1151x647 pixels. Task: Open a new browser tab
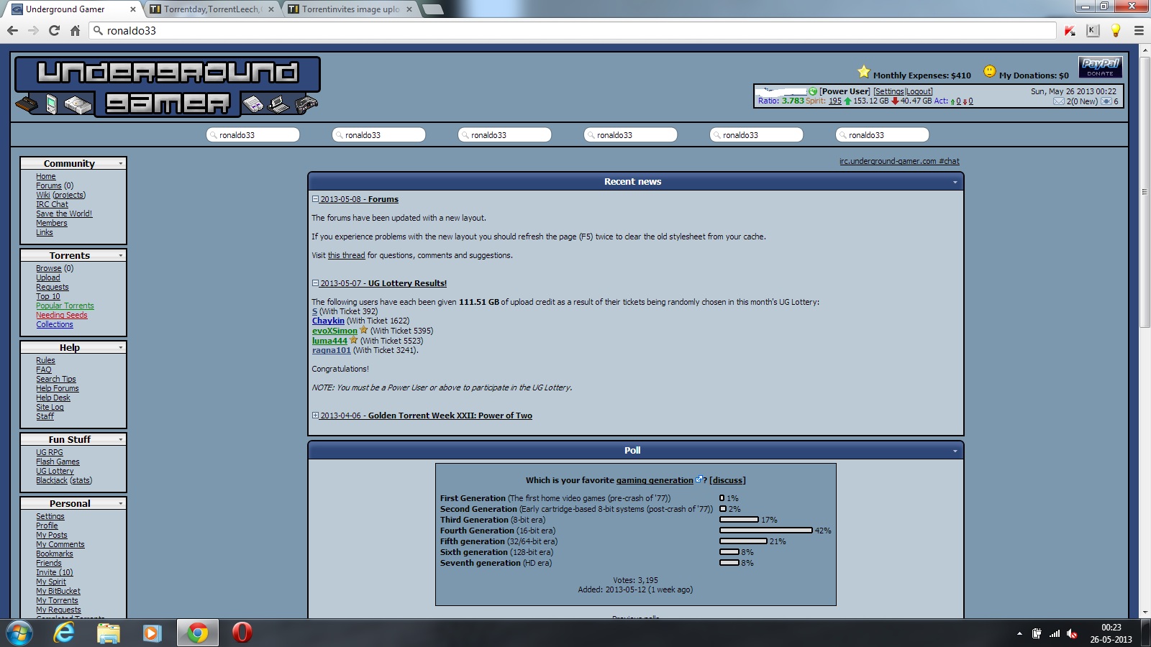(x=432, y=9)
